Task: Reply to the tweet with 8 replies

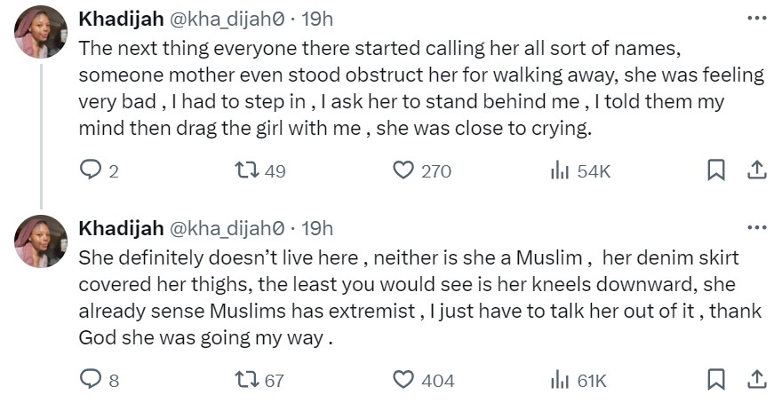Action: 91,381
